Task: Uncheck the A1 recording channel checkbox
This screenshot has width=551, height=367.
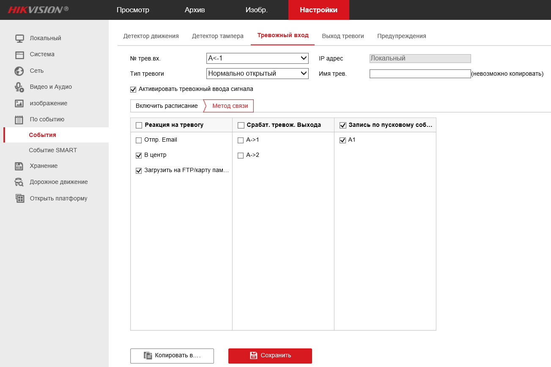Action: [x=343, y=140]
